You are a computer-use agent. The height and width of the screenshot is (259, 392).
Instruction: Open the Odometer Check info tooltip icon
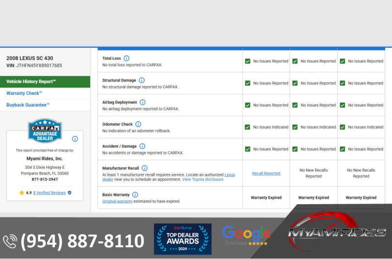138,124
